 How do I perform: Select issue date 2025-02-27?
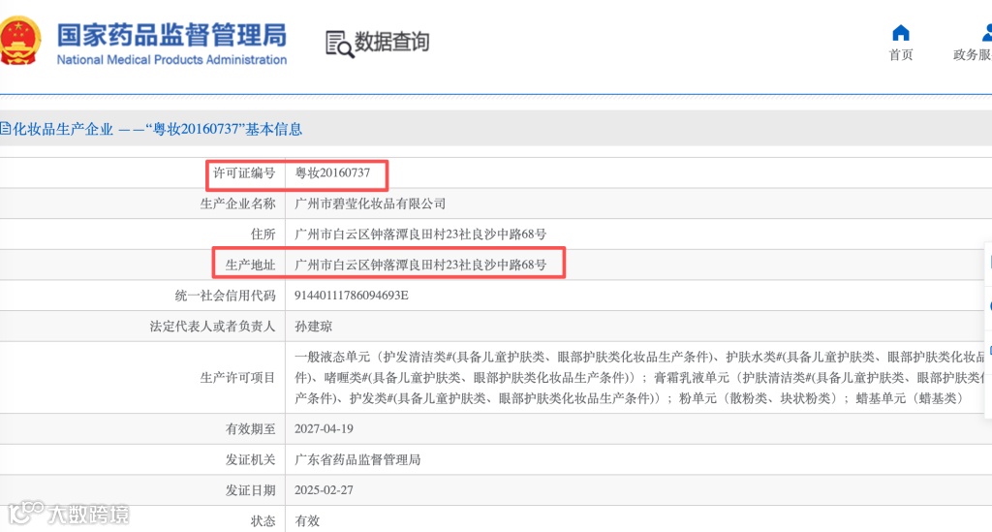[324, 490]
